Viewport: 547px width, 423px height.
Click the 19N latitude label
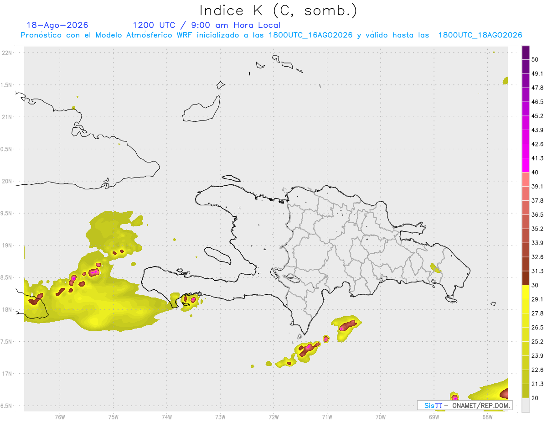click(7, 245)
